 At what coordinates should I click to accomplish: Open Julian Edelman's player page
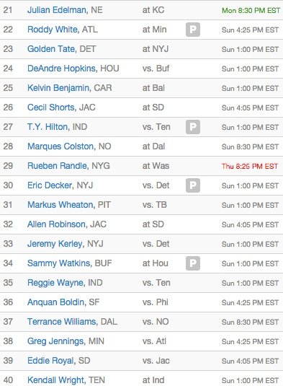point(56,10)
